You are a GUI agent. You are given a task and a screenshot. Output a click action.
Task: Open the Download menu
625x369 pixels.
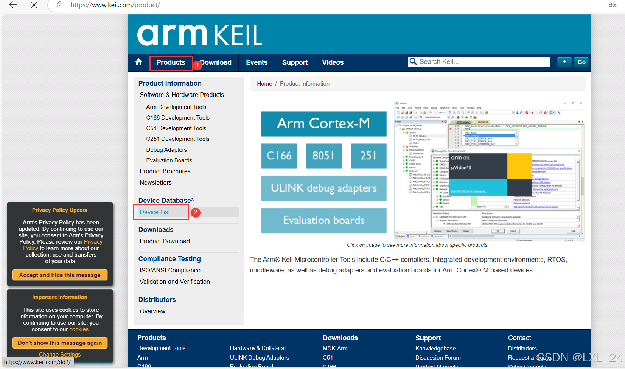click(x=216, y=62)
